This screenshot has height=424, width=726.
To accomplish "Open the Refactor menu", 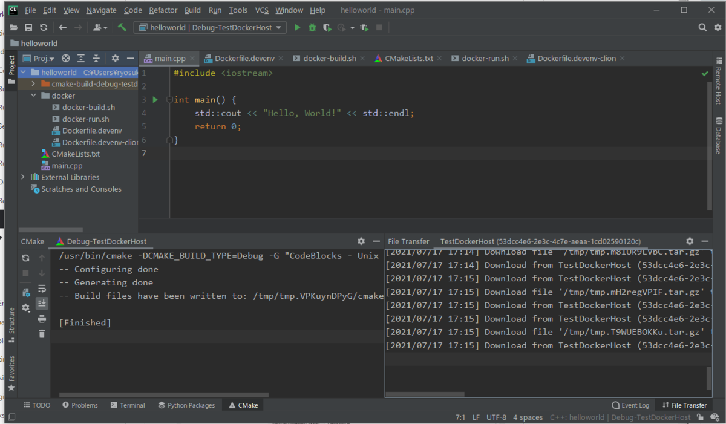I will [163, 10].
